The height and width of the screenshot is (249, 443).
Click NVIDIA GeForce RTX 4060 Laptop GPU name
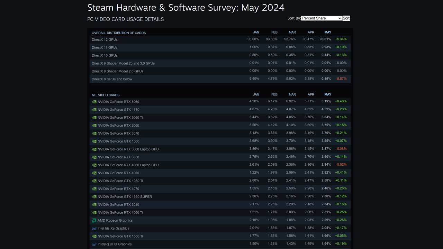click(x=128, y=165)
